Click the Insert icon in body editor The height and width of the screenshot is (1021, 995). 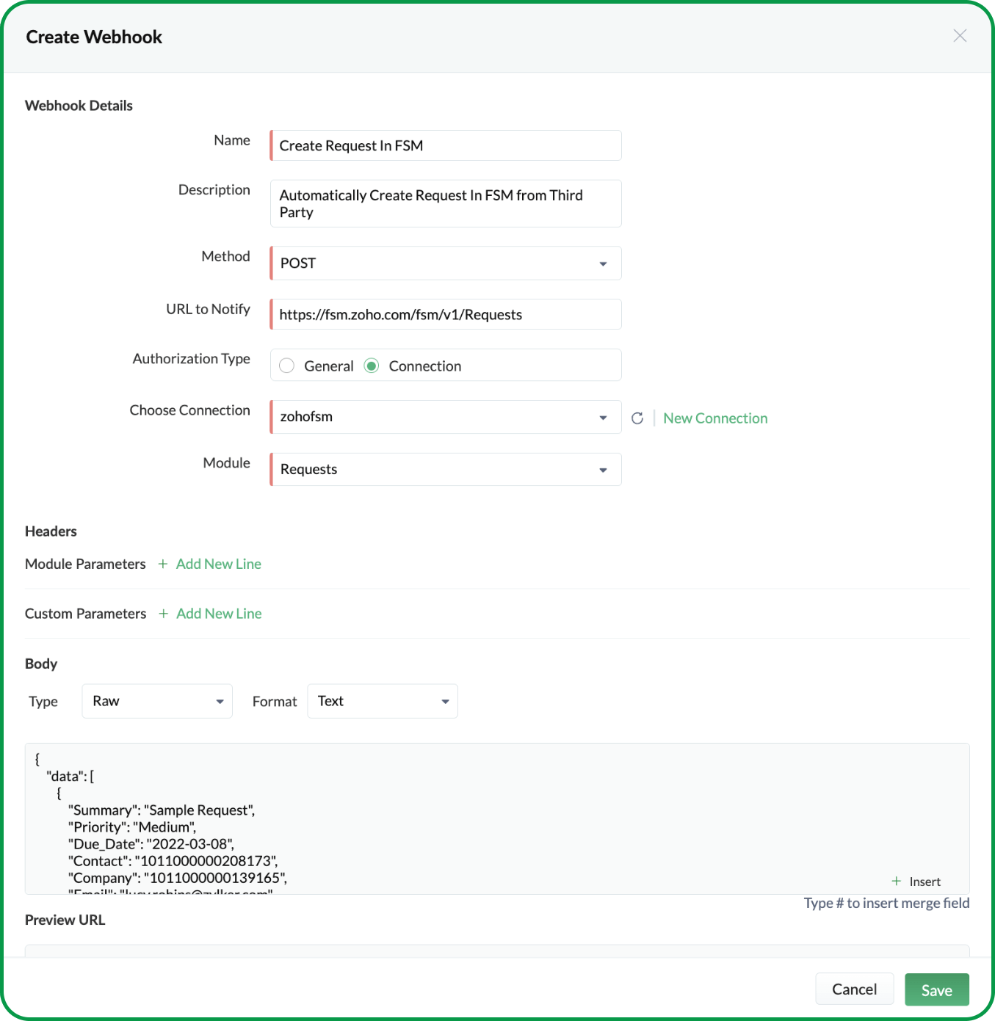[916, 881]
